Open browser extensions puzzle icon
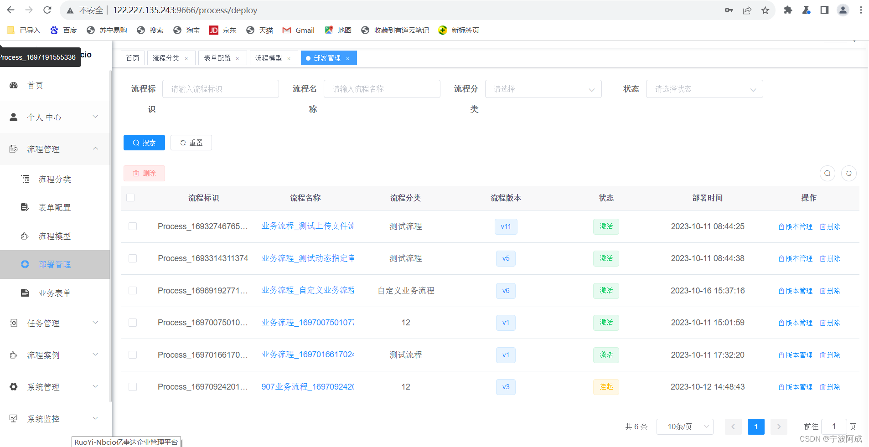 [788, 10]
